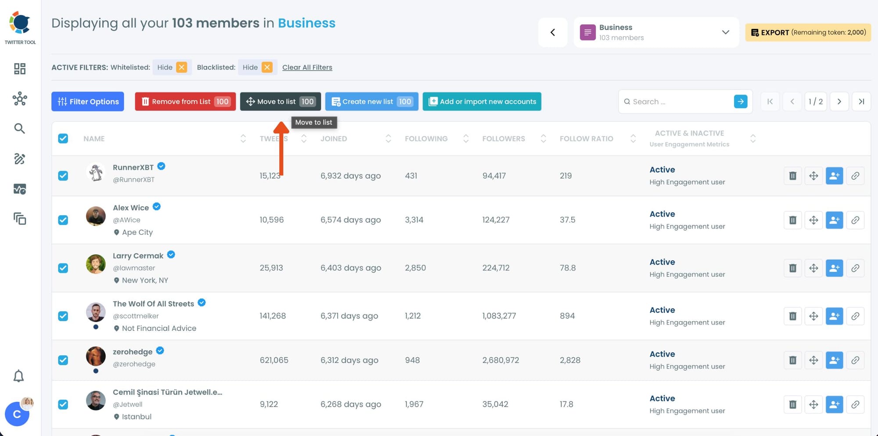Sort by the NAME column arrows
This screenshot has height=436, width=878.
[x=243, y=138]
